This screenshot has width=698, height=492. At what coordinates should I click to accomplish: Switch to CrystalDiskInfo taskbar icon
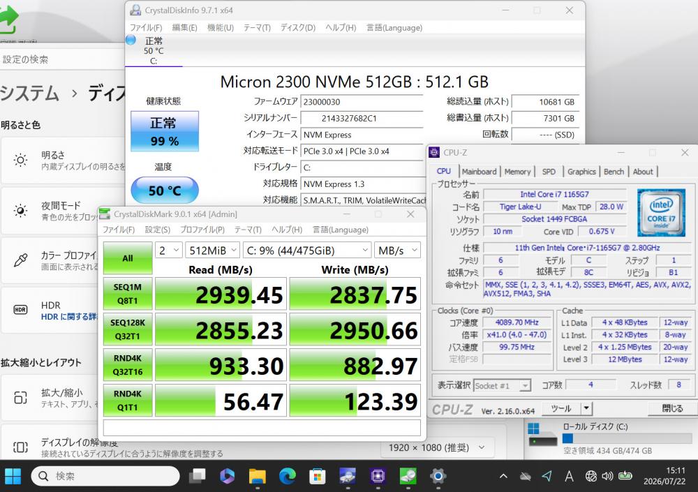[348, 476]
